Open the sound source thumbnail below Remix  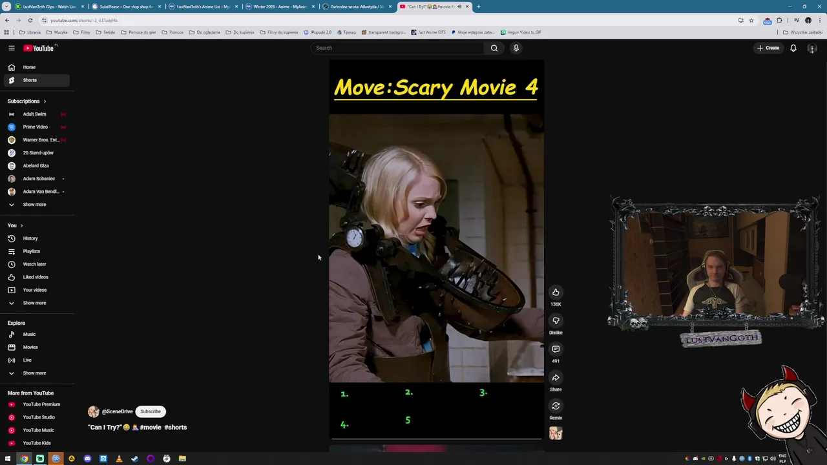pyautogui.click(x=556, y=433)
